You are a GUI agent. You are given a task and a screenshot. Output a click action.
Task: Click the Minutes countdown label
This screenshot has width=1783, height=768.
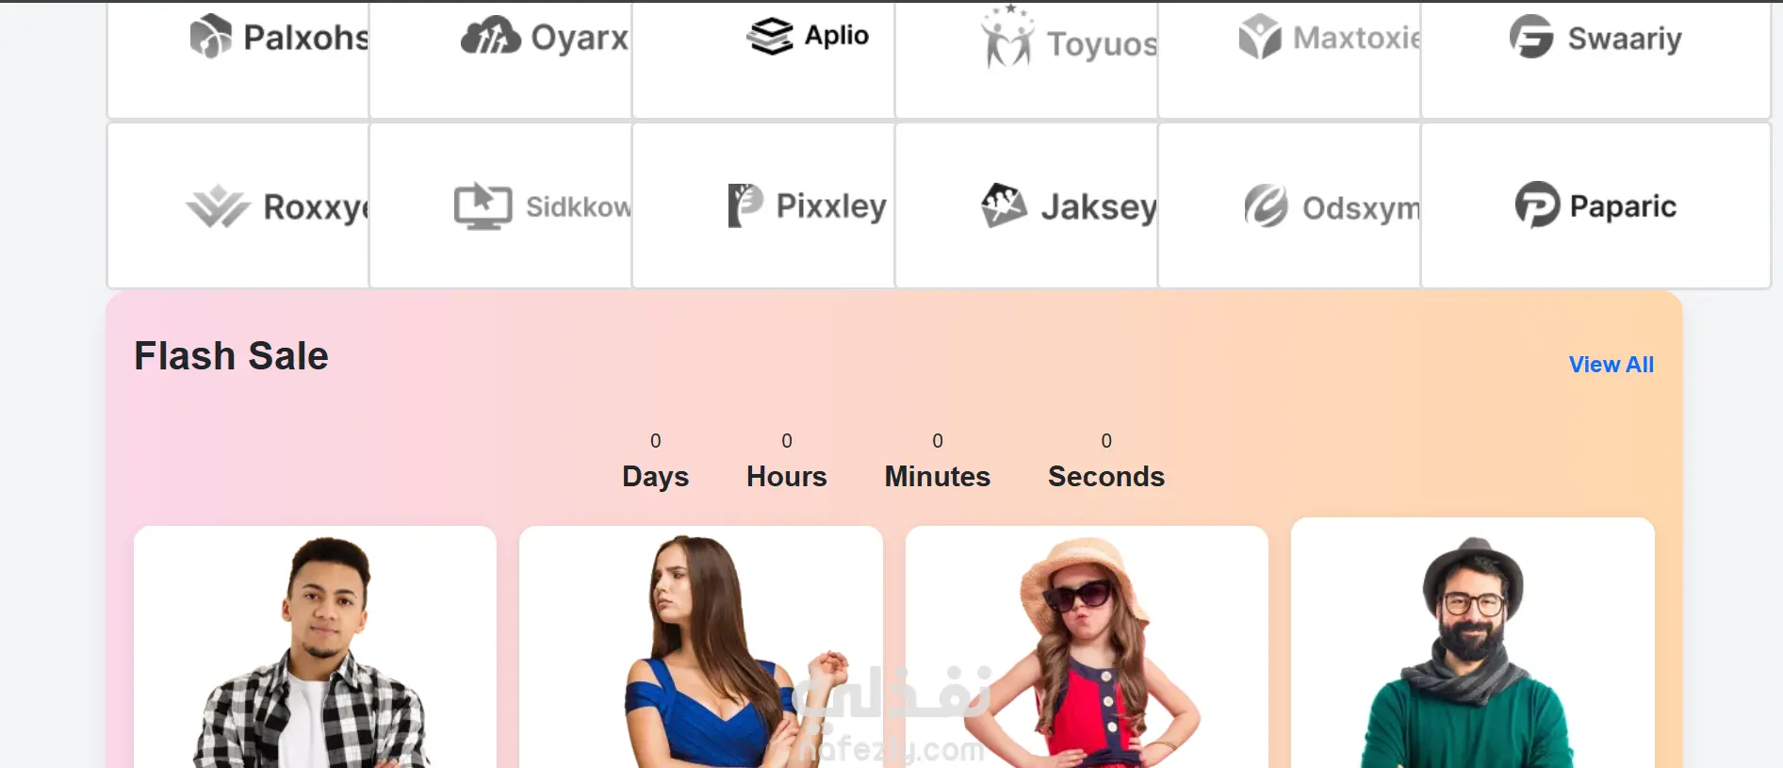937,477
